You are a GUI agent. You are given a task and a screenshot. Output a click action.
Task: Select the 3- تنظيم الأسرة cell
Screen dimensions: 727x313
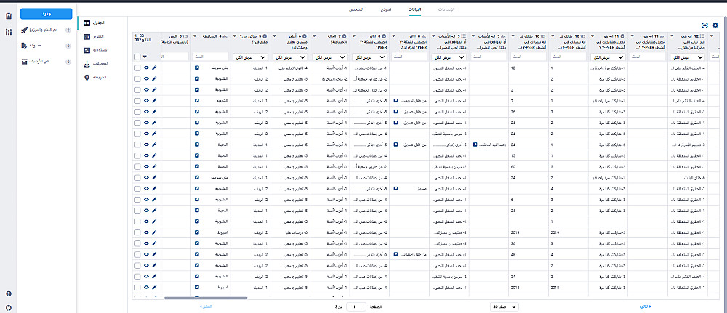pyautogui.click(x=687, y=145)
